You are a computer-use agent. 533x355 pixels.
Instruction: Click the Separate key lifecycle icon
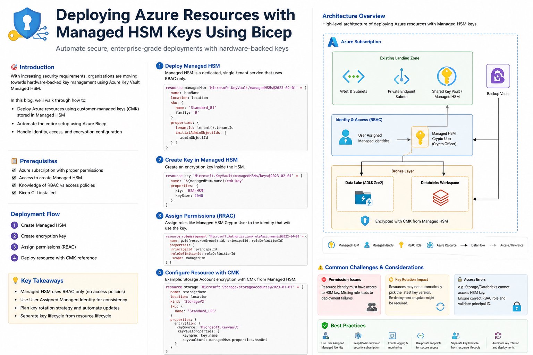(456, 336)
